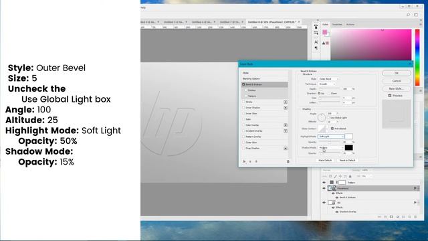This screenshot has width=428, height=241.
Task: Open the Highlight Mode dropdown
Action: pos(331,136)
